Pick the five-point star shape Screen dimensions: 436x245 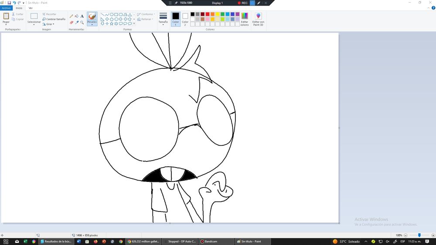[112, 23]
